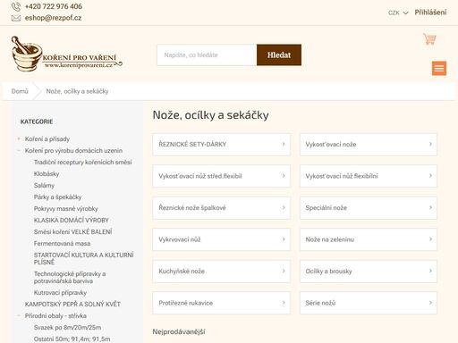458x343 pixels.
Task: Open the CZK currency dropdown
Action: [398, 13]
